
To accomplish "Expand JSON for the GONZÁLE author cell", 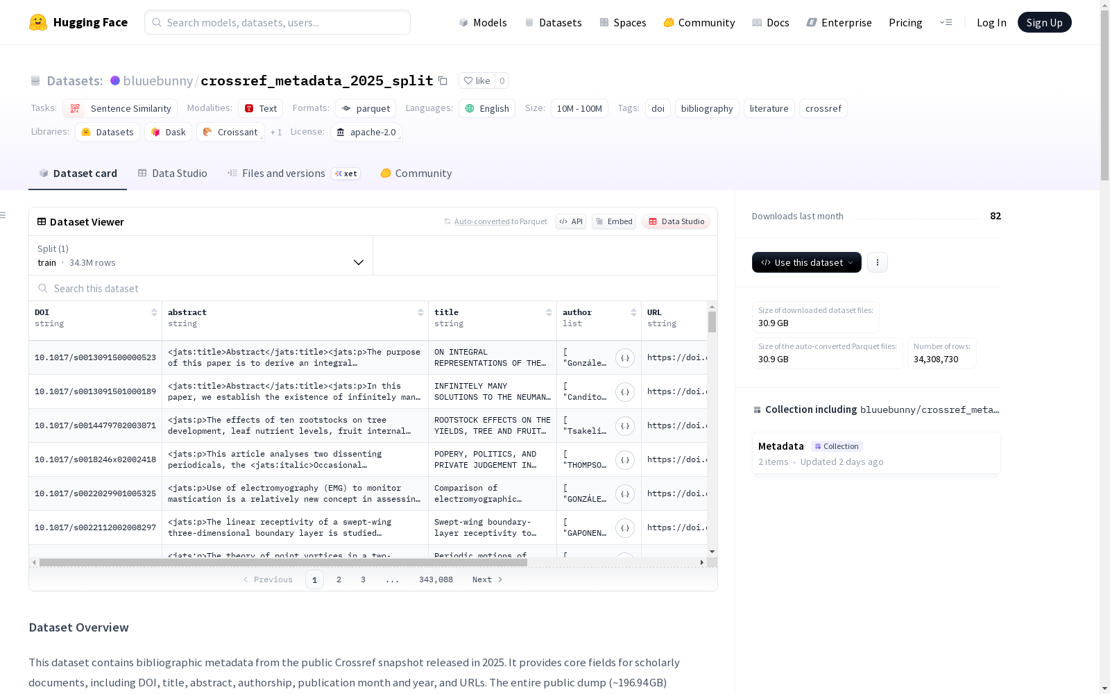I will point(625,494).
